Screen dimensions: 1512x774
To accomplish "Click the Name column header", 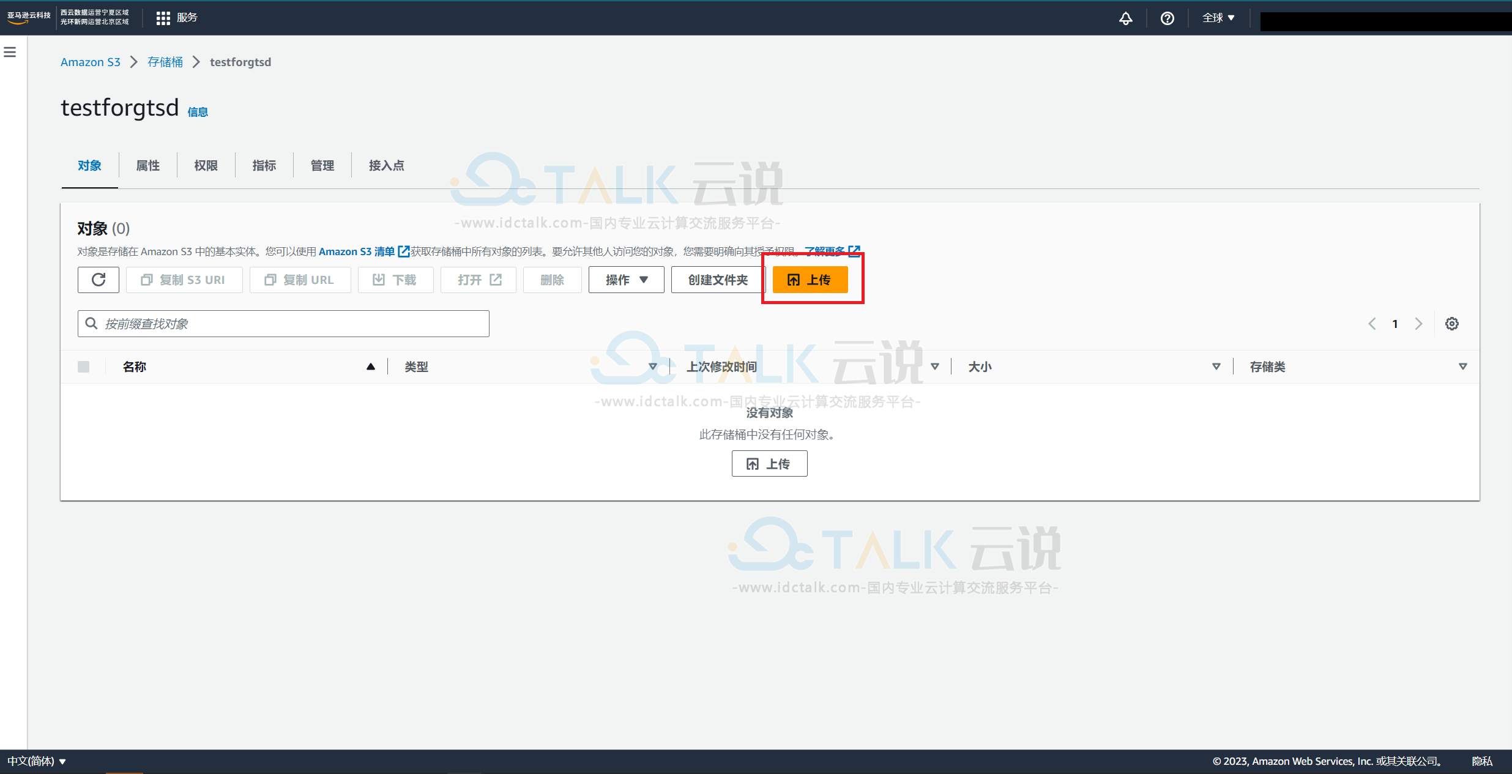I will coord(134,367).
